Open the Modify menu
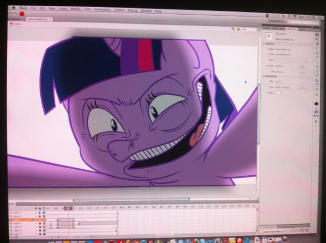This screenshot has height=243, width=326. 76,9
